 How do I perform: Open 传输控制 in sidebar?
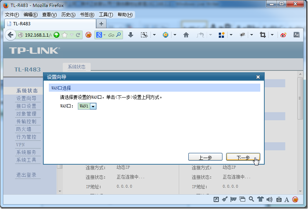click(x=26, y=121)
